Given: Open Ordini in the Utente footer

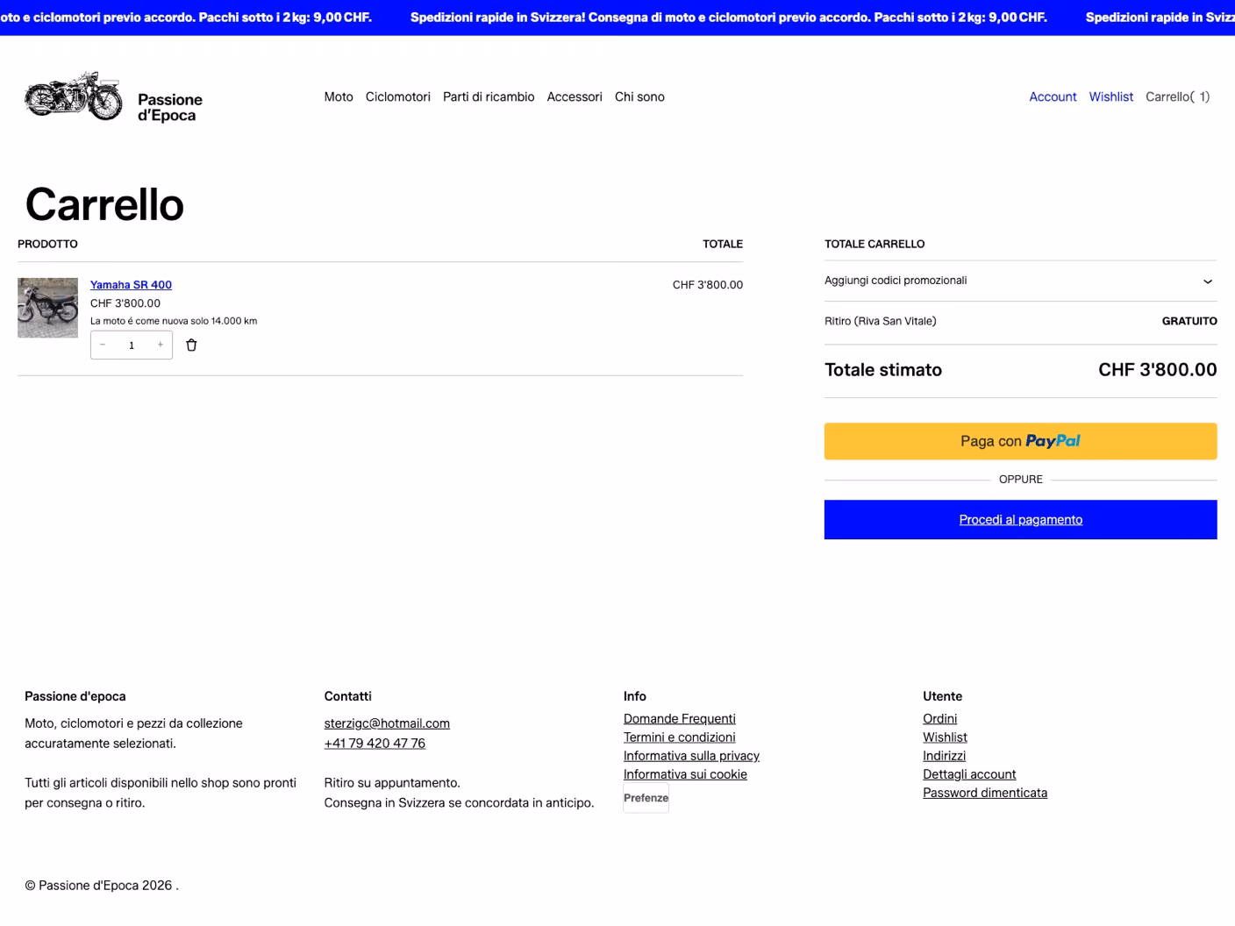Looking at the screenshot, I should 939,719.
